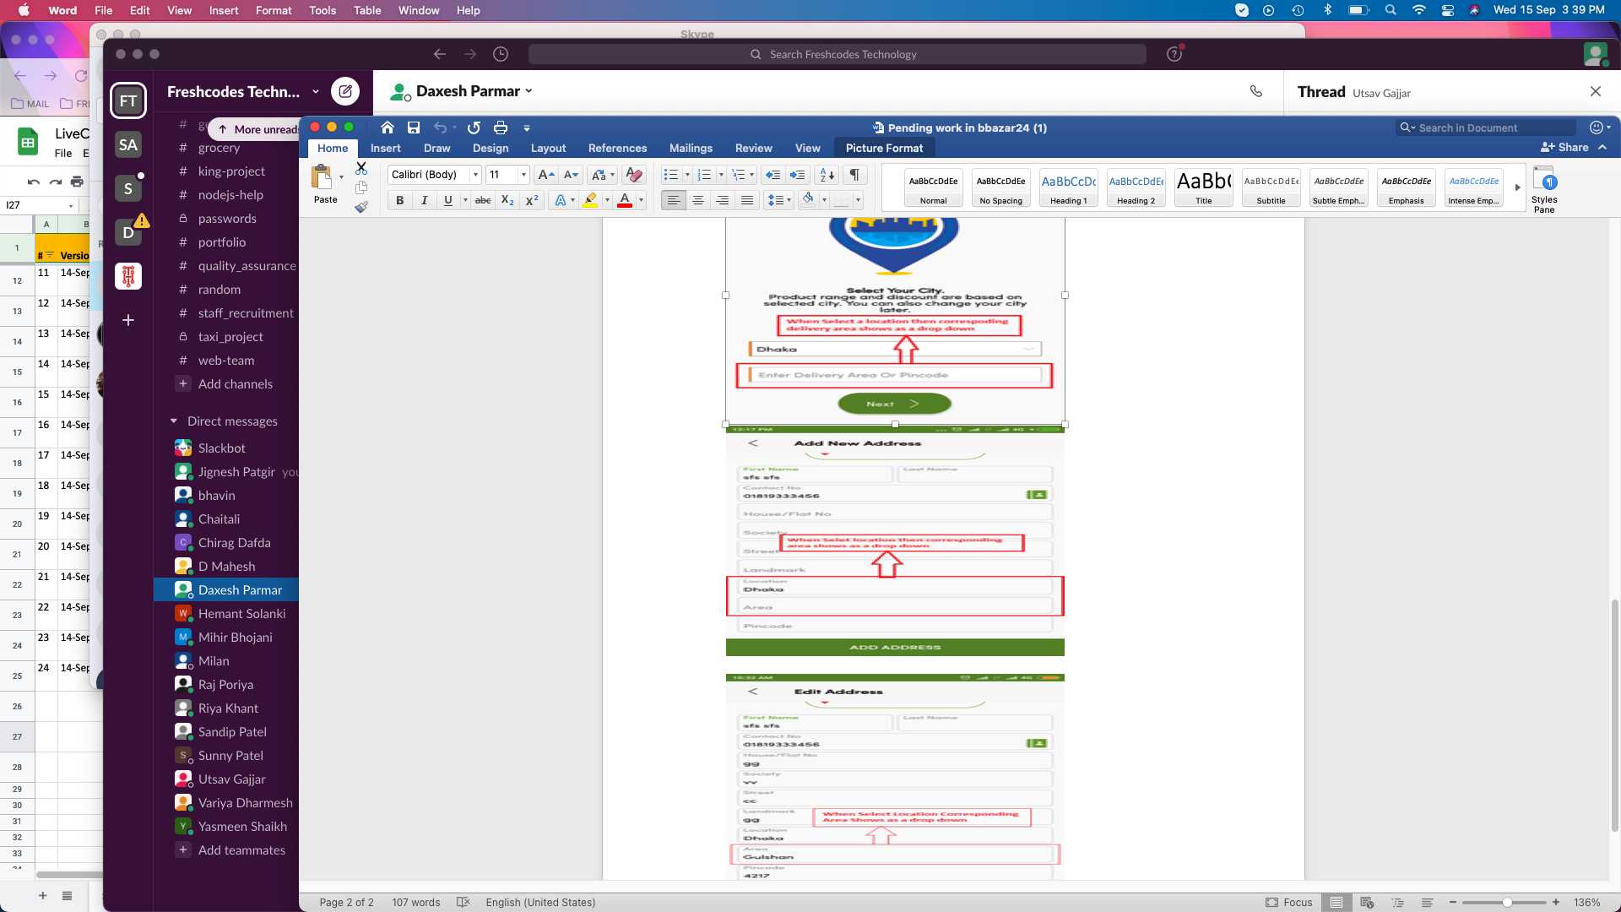Open the font size dropdown showing 11
1621x912 pixels.
coord(523,175)
